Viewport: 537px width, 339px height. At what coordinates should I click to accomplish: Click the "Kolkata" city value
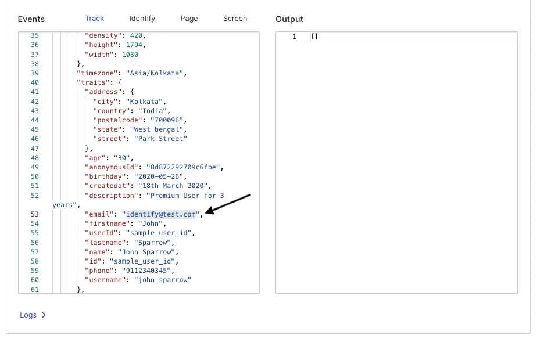pyautogui.click(x=144, y=102)
